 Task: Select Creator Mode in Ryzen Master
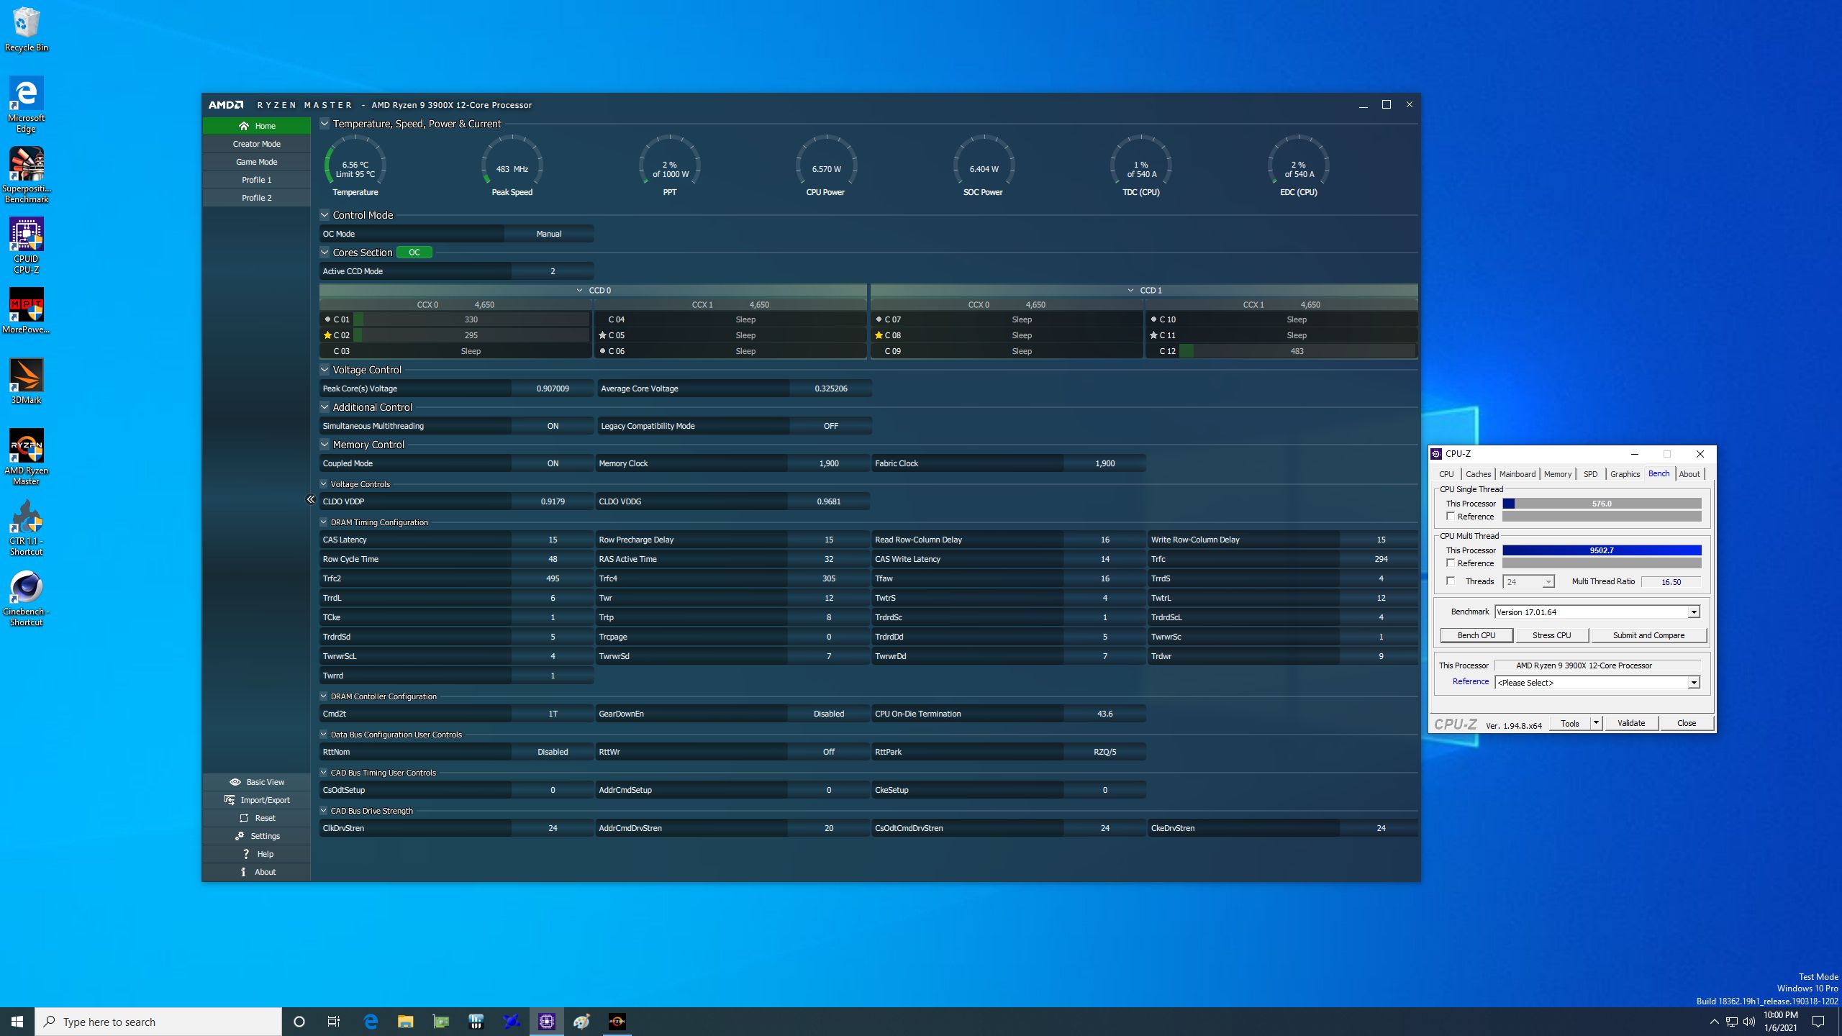(x=257, y=144)
